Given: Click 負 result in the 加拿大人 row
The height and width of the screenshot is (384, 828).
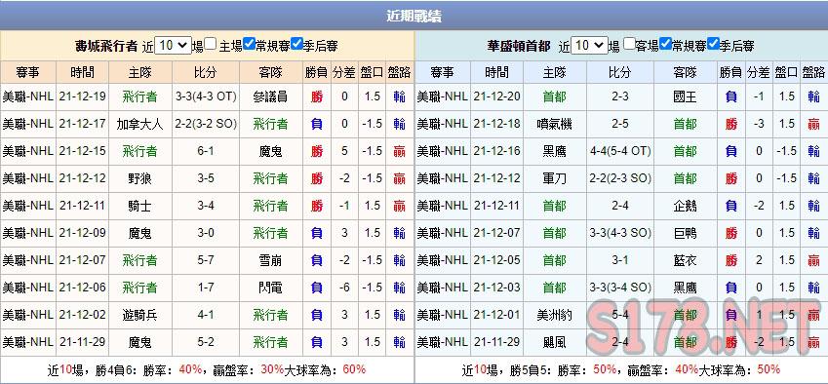Looking at the screenshot, I should tap(316, 124).
